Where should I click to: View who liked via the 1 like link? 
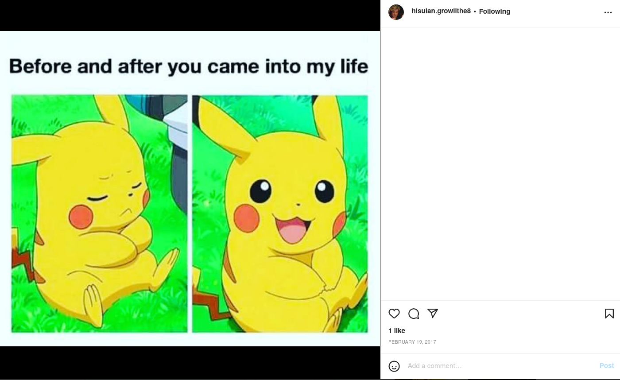(x=397, y=330)
